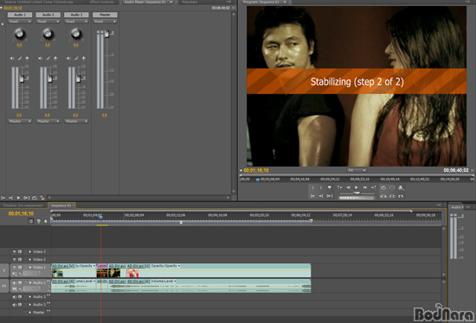This screenshot has height=323, width=476.
Task: Toggle speaker output of Audio 3 track
Action: pos(14,305)
